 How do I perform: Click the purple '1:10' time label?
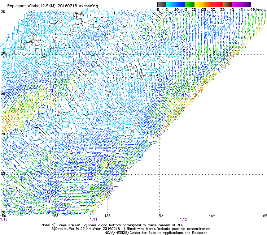pos(4,219)
